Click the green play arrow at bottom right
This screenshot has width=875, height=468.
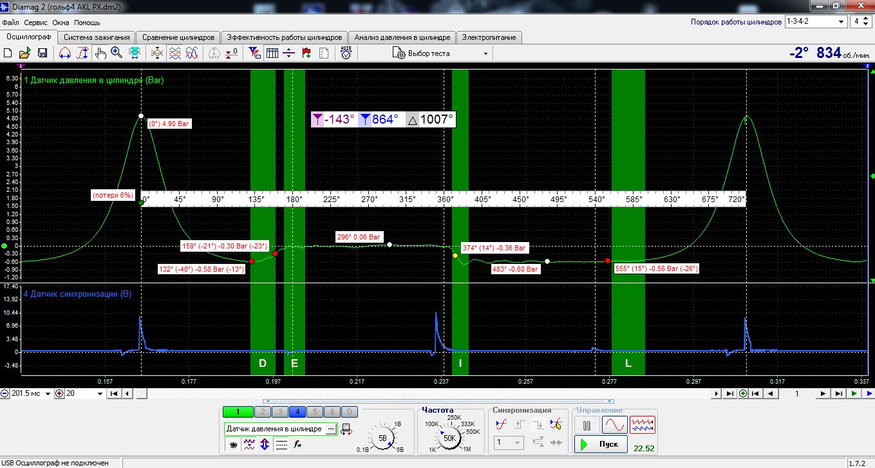point(854,393)
